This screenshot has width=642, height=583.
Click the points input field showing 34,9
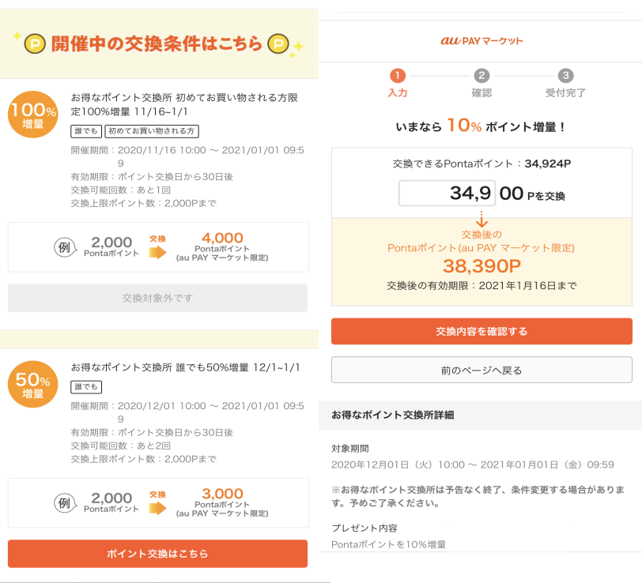(x=448, y=193)
